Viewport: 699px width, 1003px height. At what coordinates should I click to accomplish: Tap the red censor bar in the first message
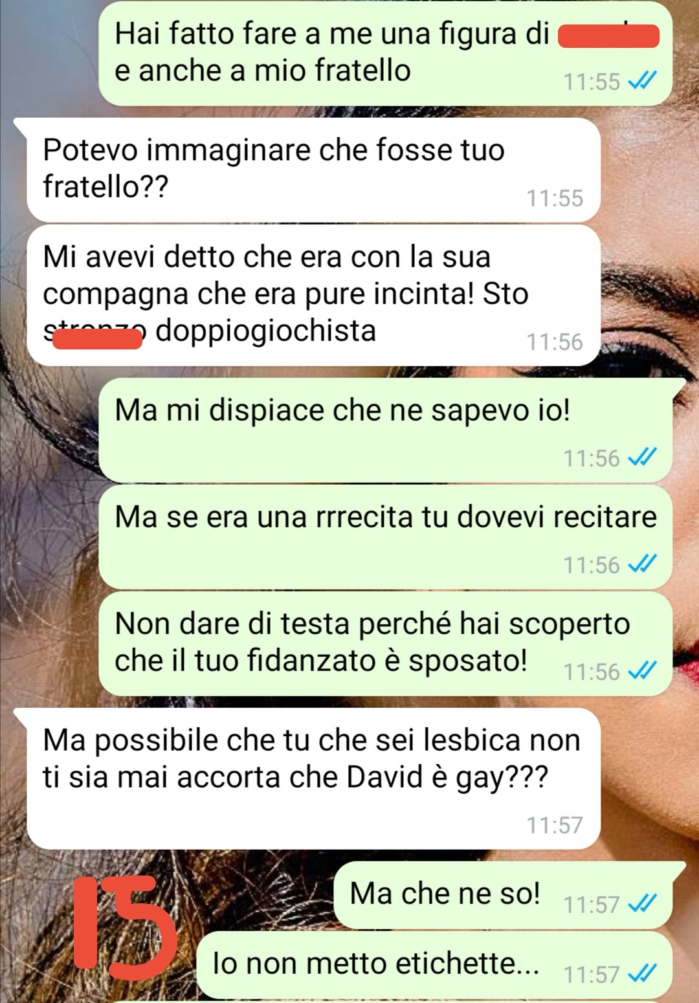(x=608, y=36)
